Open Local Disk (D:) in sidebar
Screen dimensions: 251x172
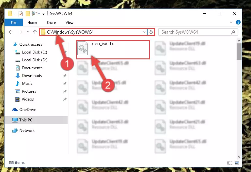[35, 60]
